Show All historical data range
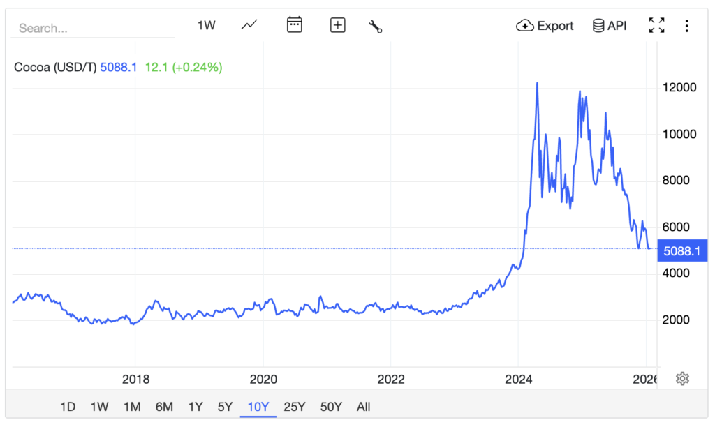The image size is (715, 427). [363, 407]
